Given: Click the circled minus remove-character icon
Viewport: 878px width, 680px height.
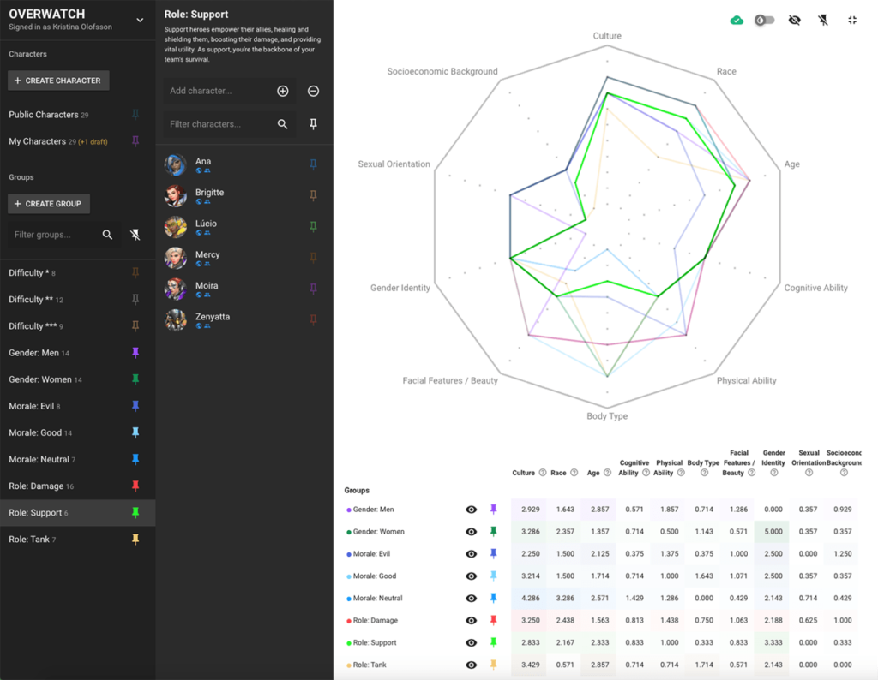Looking at the screenshot, I should click(312, 90).
